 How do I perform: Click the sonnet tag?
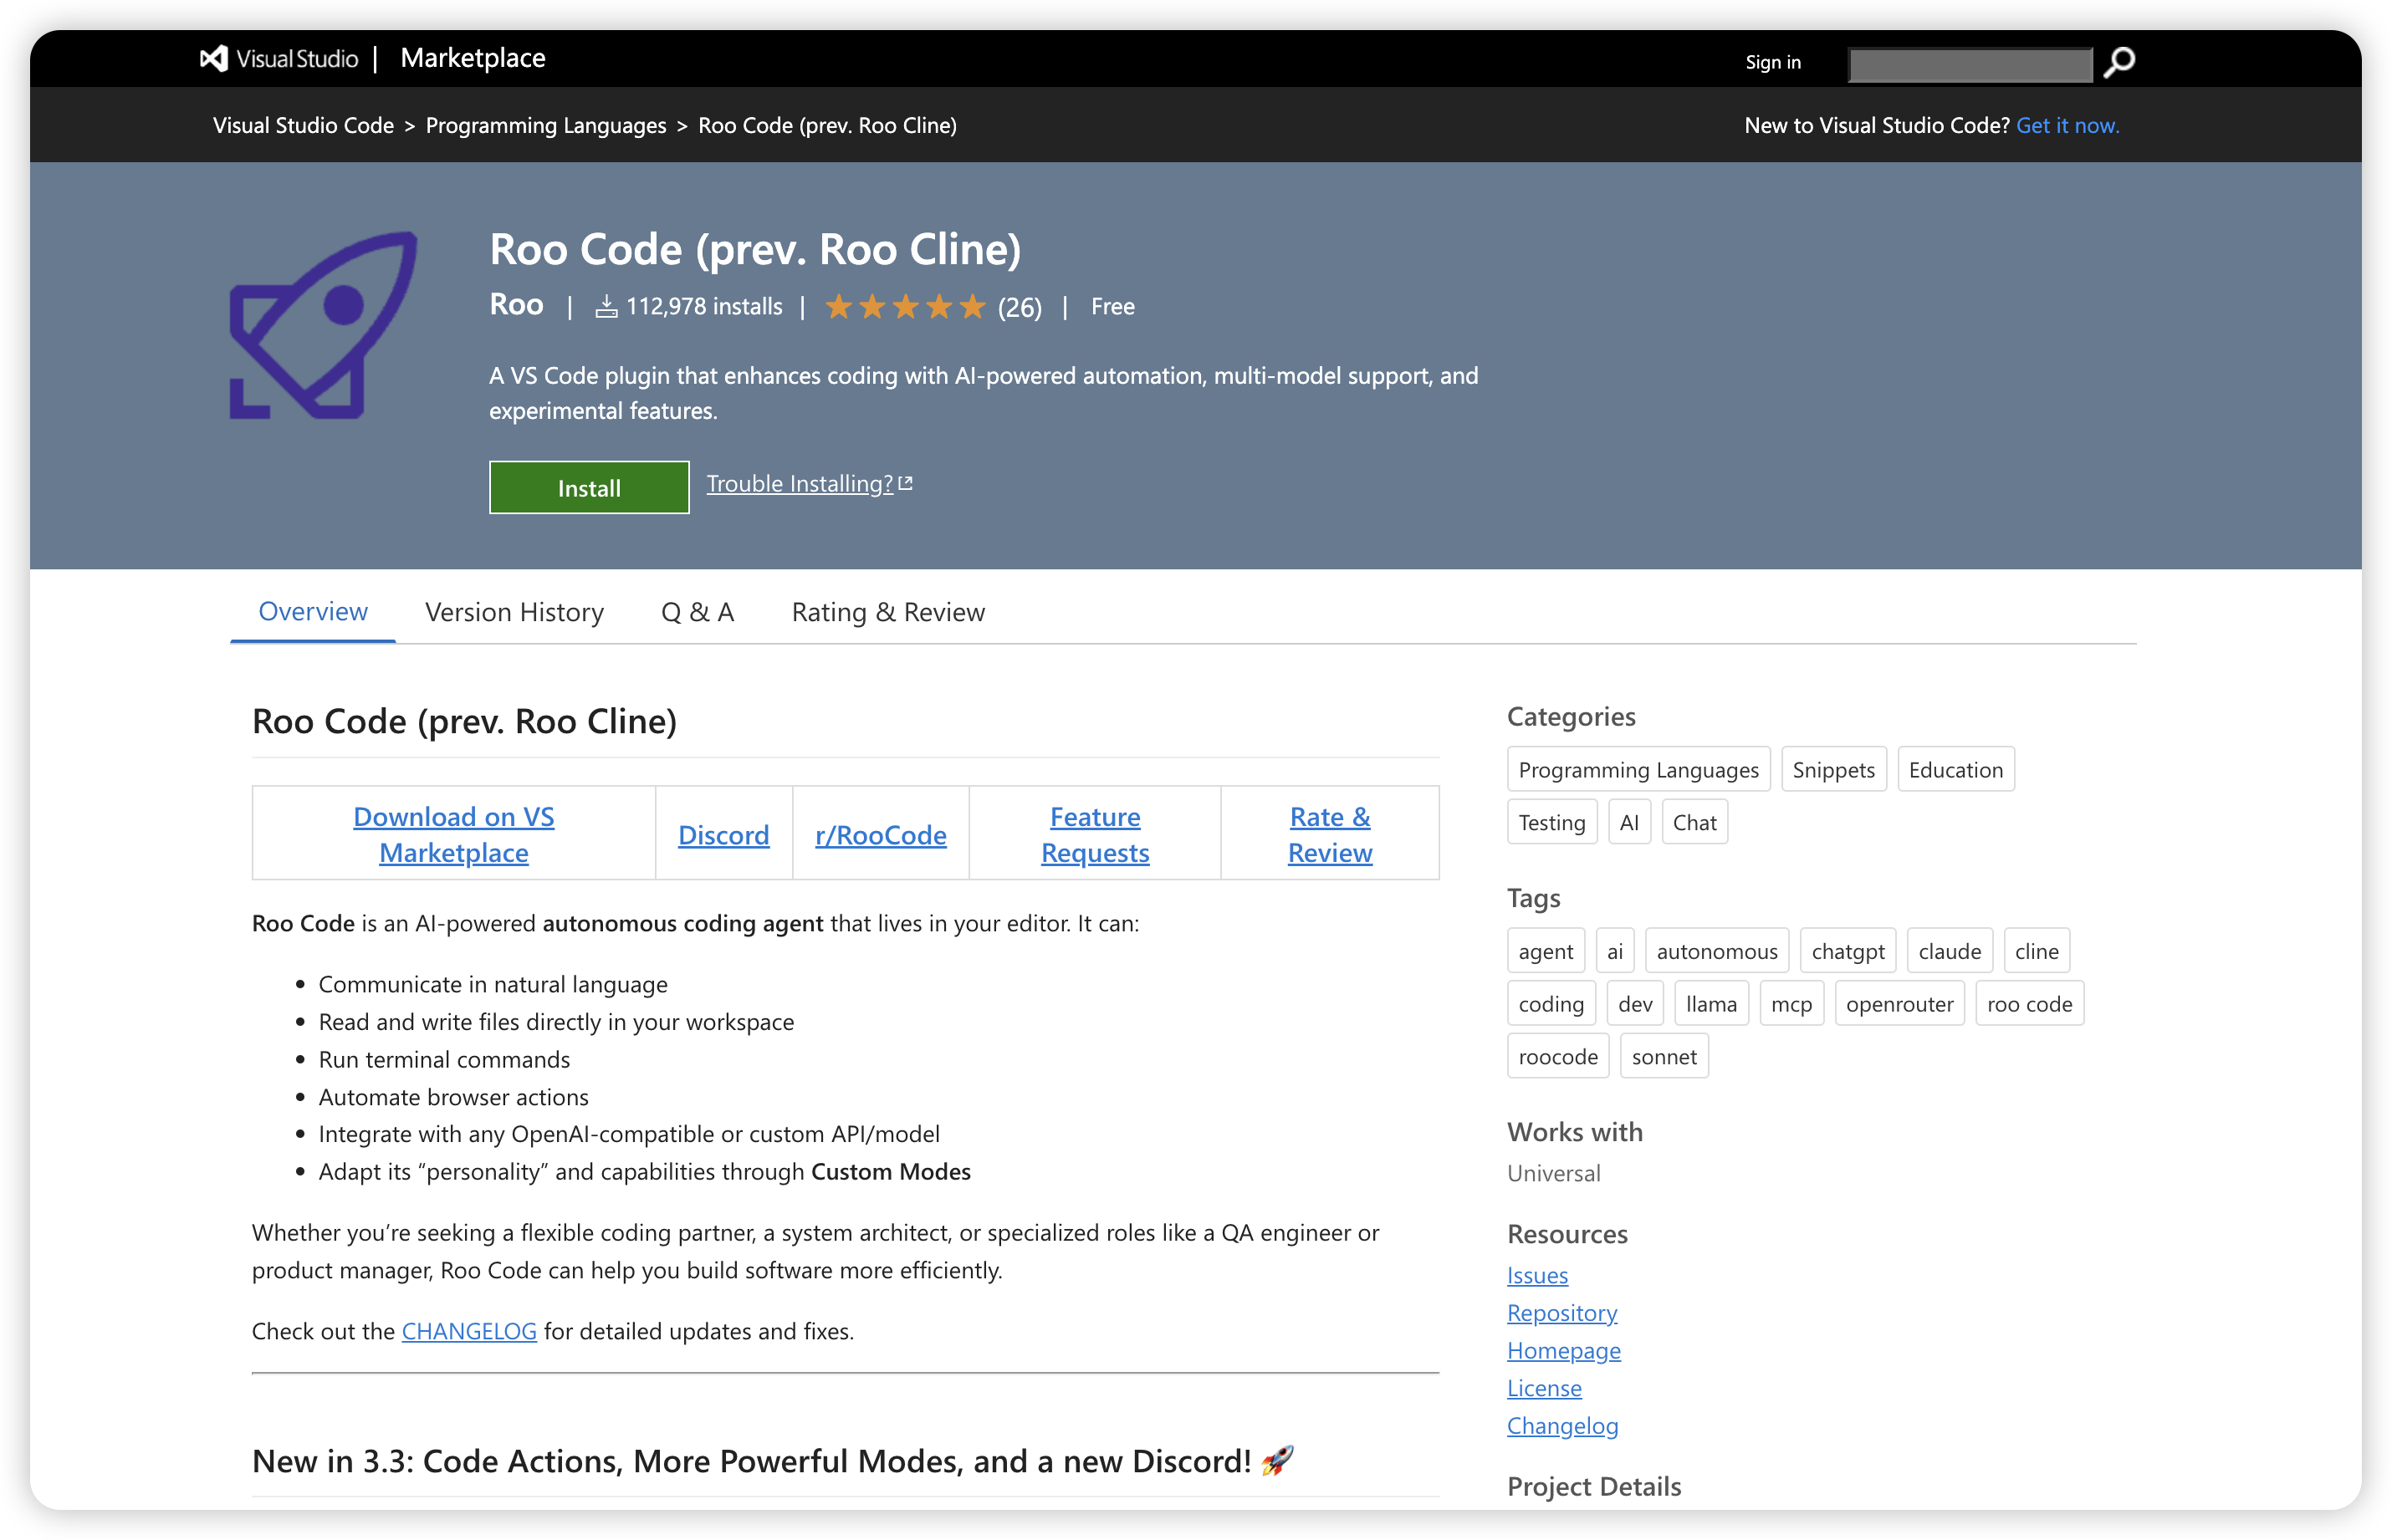(x=1664, y=1056)
